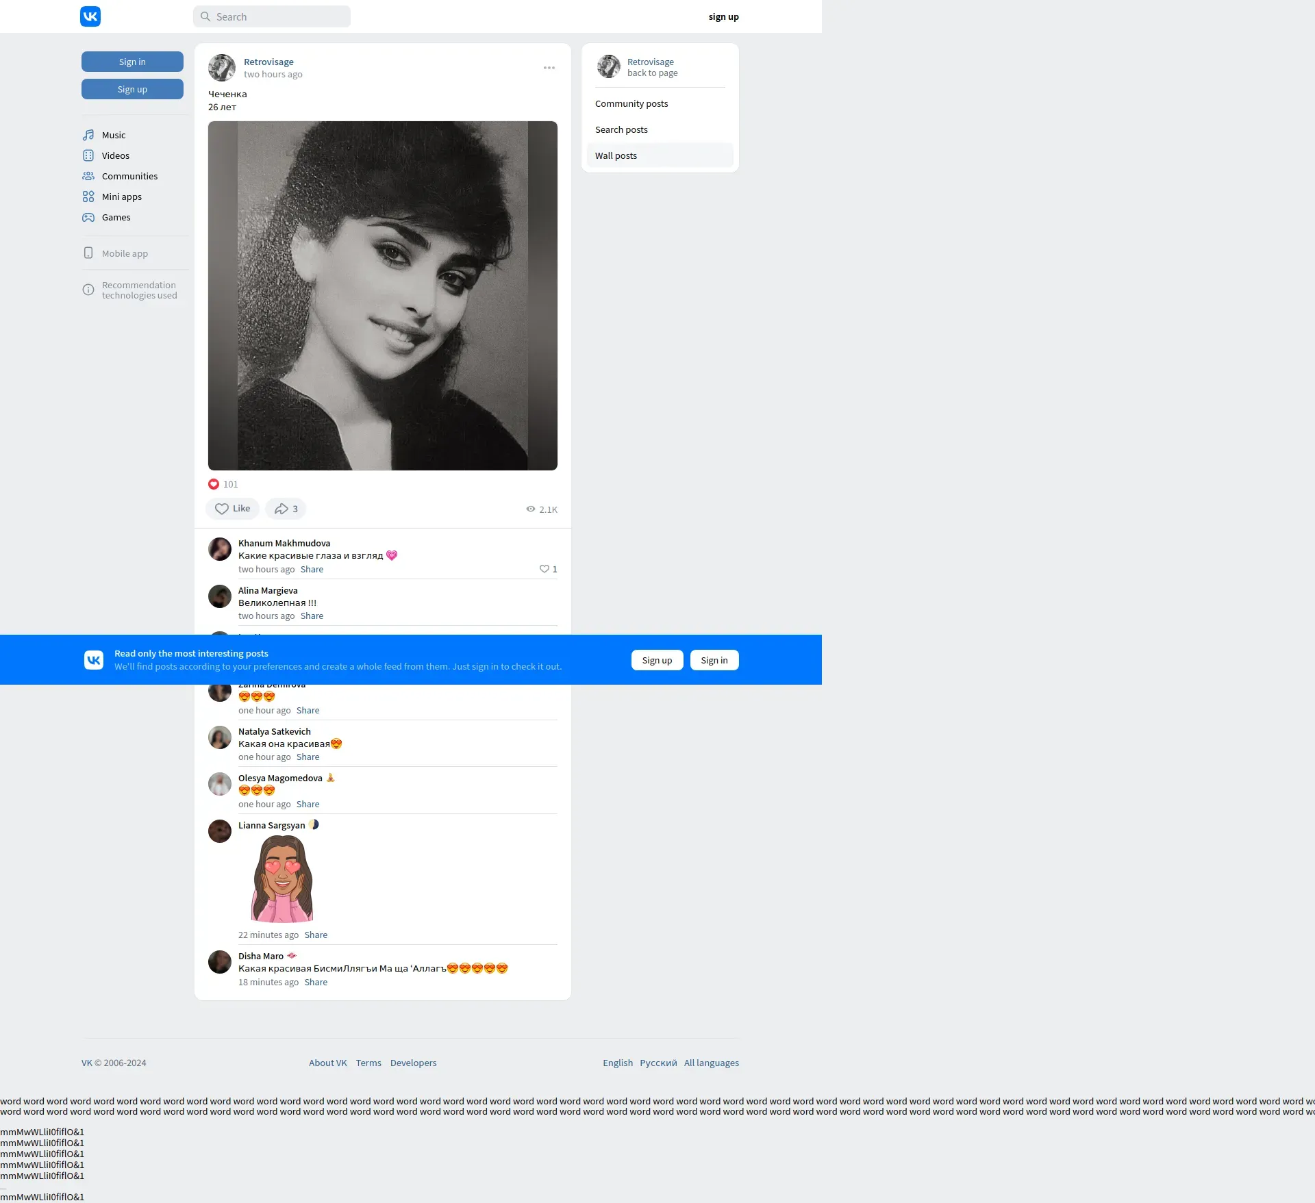Open Videos section icon
The width and height of the screenshot is (1315, 1203).
click(x=88, y=155)
